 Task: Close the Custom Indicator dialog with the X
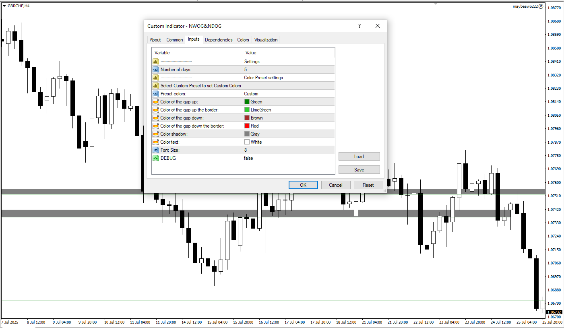click(378, 26)
